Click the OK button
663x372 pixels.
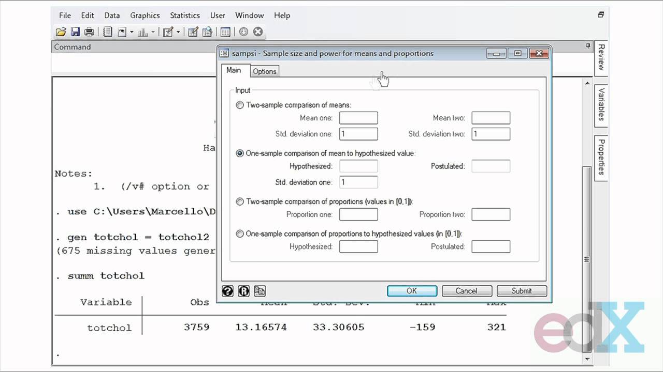point(412,291)
